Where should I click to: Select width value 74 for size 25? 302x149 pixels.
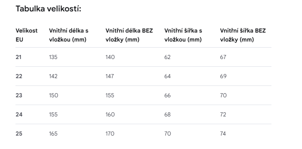tap(223, 134)
